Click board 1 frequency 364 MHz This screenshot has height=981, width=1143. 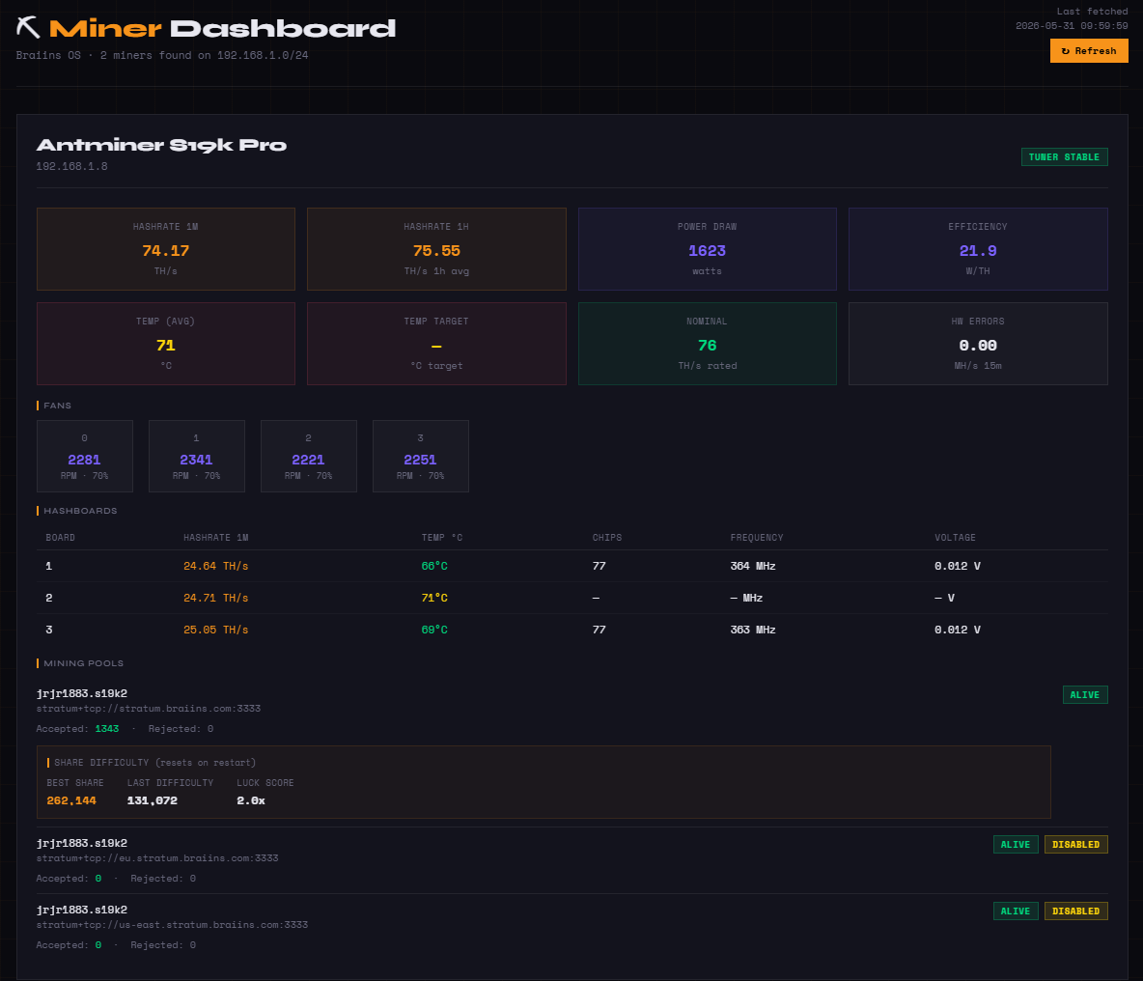tap(753, 567)
